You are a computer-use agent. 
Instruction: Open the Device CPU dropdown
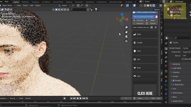click(187, 56)
